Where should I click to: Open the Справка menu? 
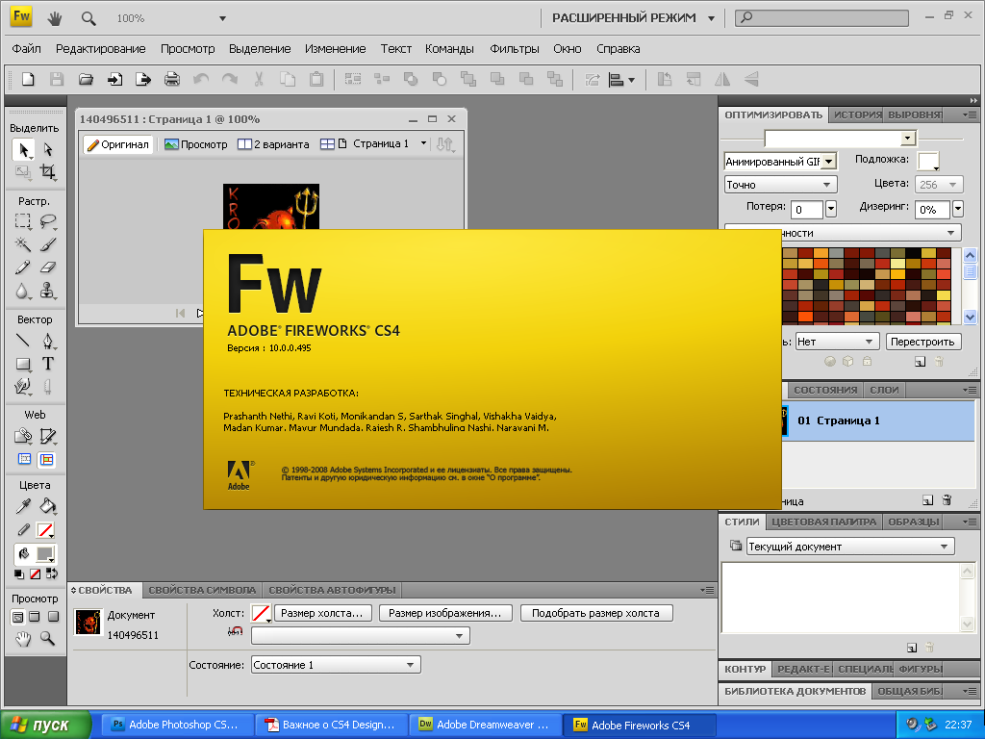[619, 49]
